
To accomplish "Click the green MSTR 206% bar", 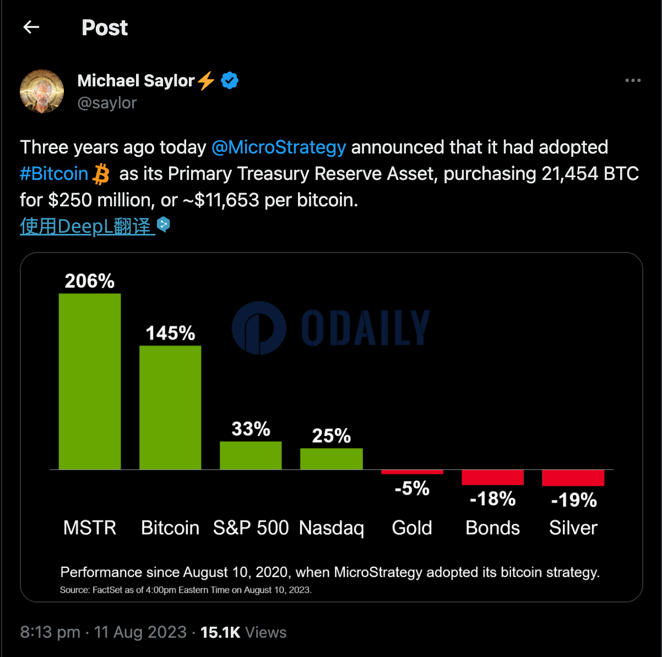I will pos(90,381).
